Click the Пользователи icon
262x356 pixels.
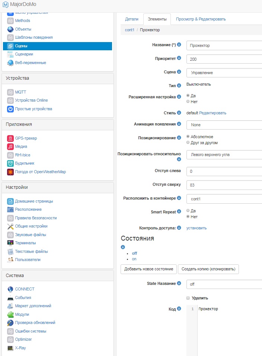tap(10, 260)
